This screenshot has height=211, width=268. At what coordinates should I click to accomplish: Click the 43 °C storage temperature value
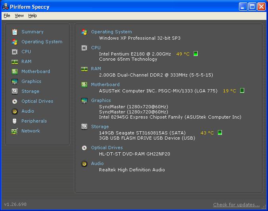pos(207,133)
